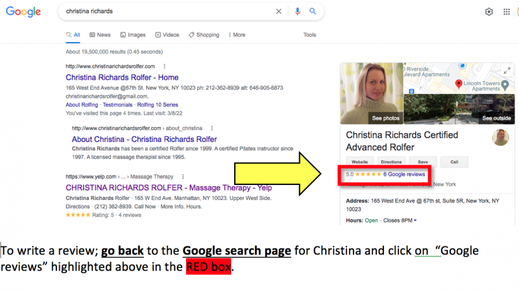This screenshot has width=519, height=290.
Task: Open the See photos thumbnail
Action: click(x=371, y=93)
